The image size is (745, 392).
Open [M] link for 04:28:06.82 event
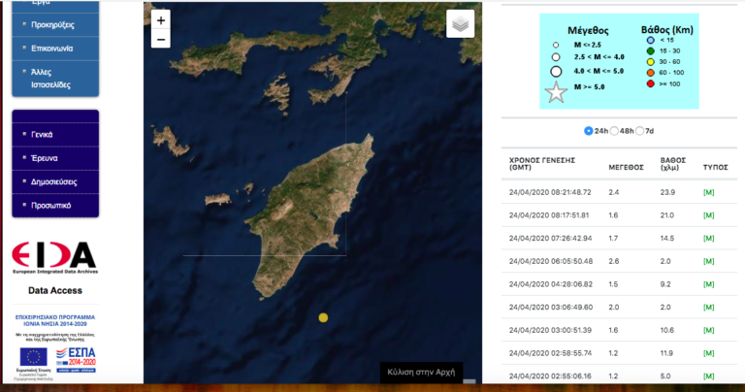708,284
